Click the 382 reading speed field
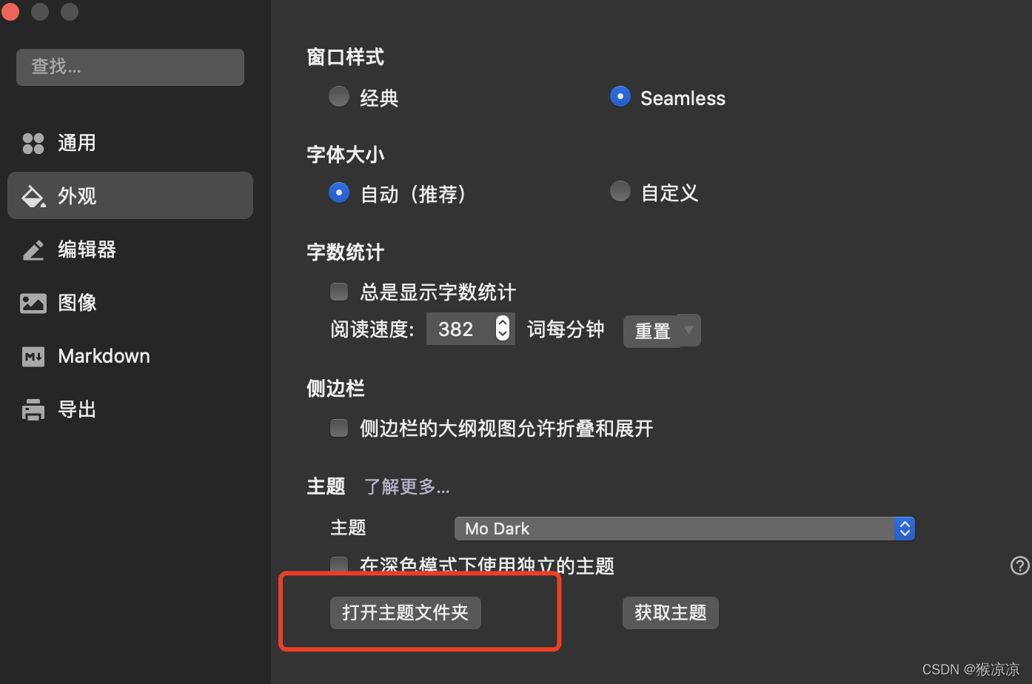Image resolution: width=1032 pixels, height=684 pixels. coord(460,329)
